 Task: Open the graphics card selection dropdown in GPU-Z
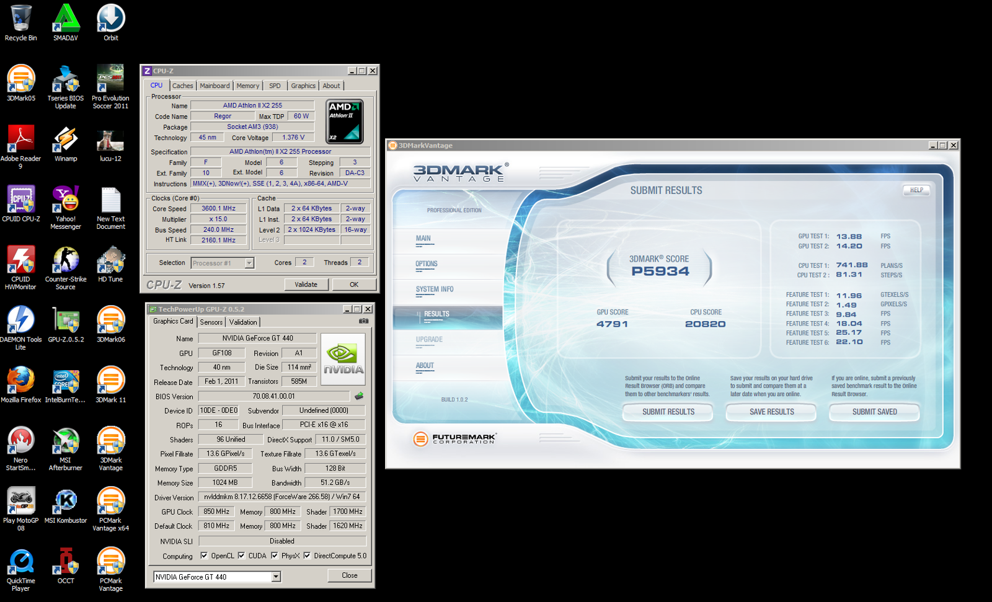click(x=276, y=577)
